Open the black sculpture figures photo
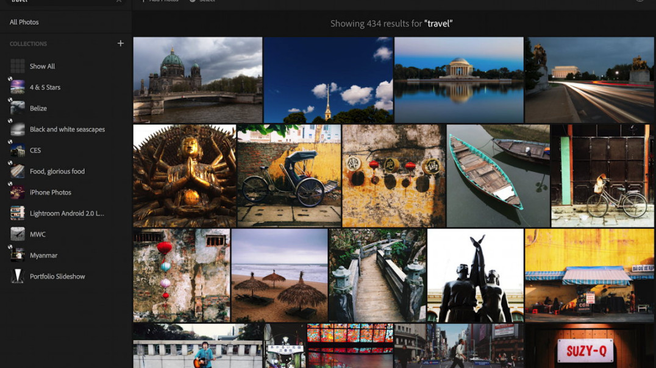 (476, 275)
